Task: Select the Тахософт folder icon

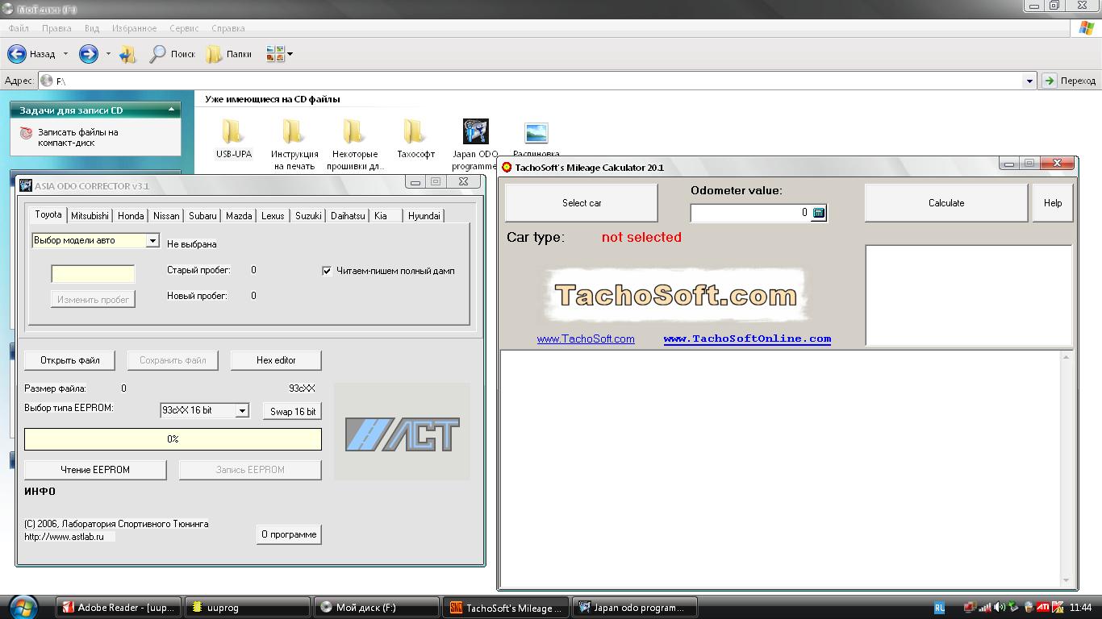Action: point(415,131)
